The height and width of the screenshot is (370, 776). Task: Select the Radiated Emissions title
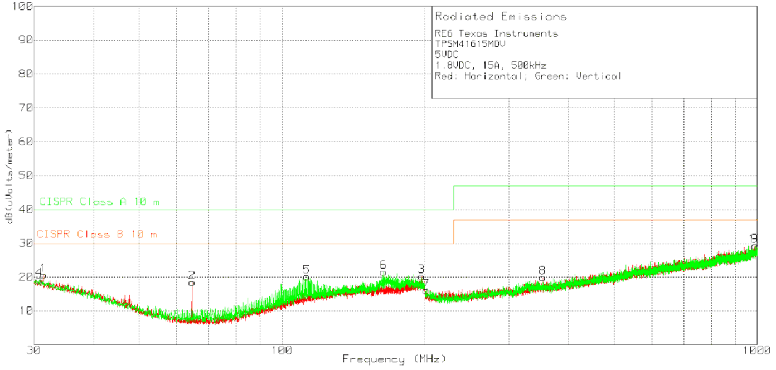[500, 16]
